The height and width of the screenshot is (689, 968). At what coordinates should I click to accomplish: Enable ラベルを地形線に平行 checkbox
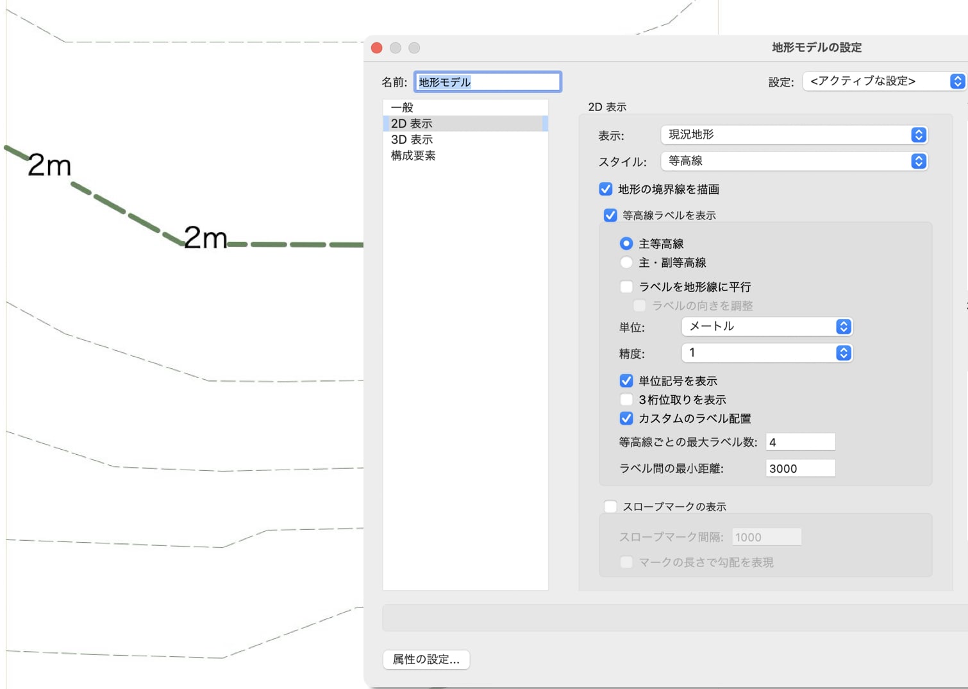pos(626,286)
